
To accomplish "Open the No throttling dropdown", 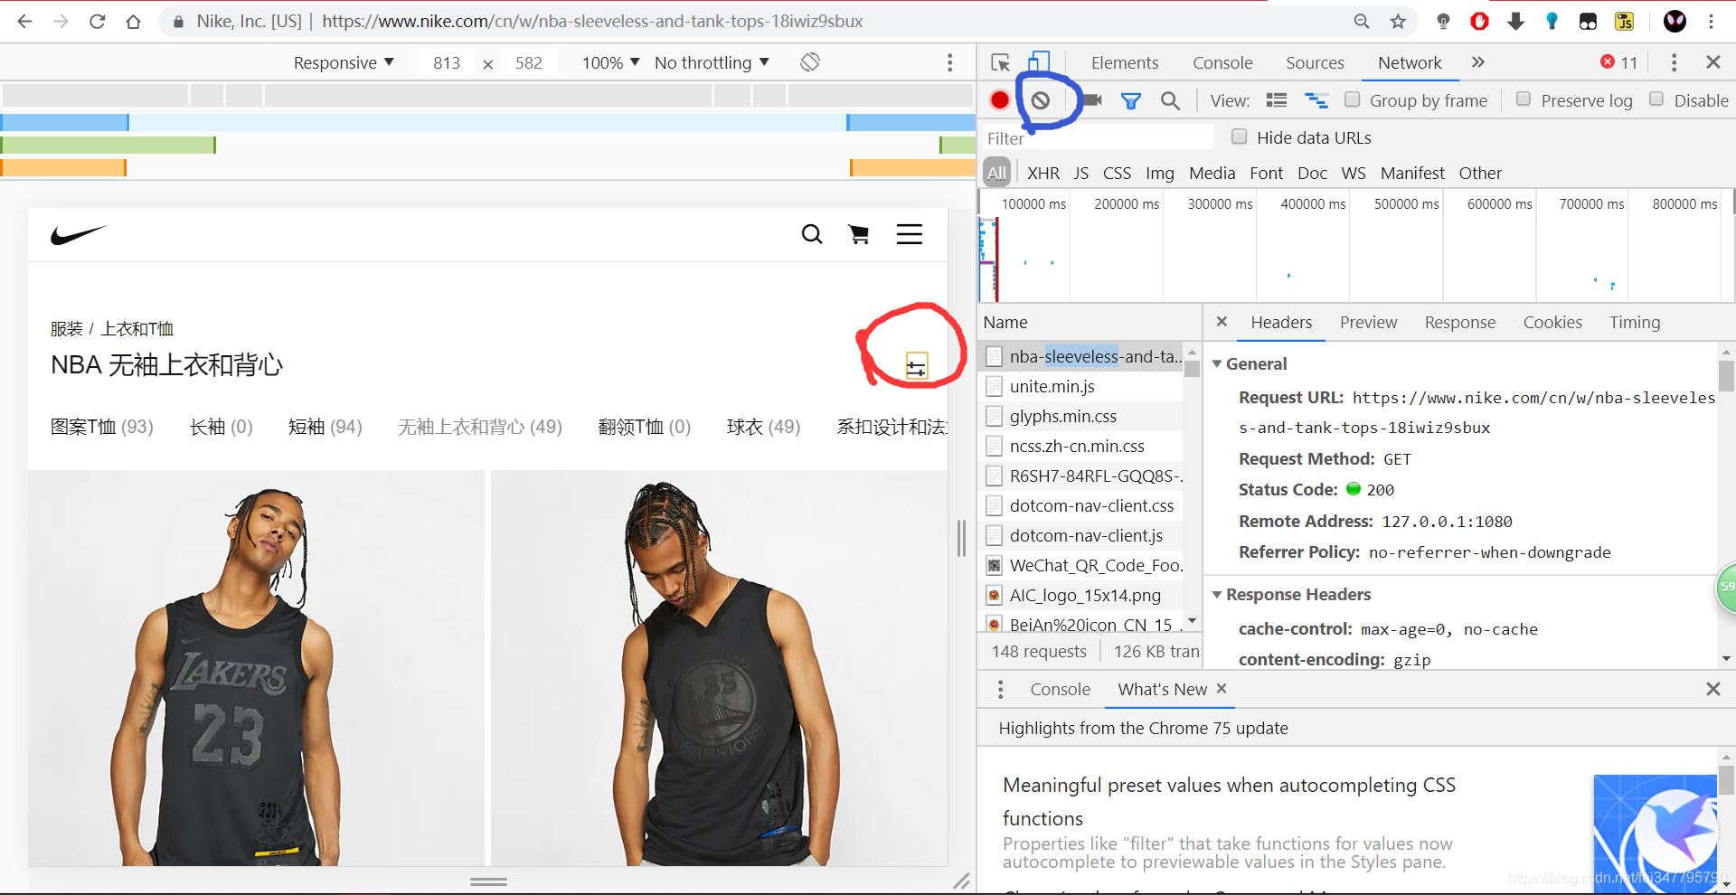I will [712, 61].
